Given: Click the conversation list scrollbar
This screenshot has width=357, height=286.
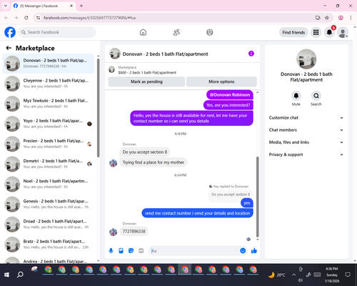Looking at the screenshot, I should (x=99, y=108).
